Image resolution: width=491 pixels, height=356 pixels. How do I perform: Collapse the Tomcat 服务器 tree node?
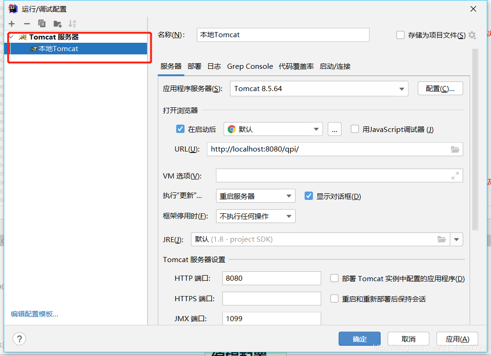point(12,37)
